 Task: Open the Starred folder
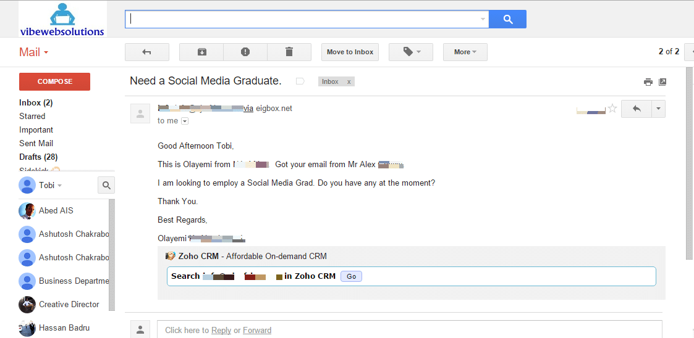[32, 116]
